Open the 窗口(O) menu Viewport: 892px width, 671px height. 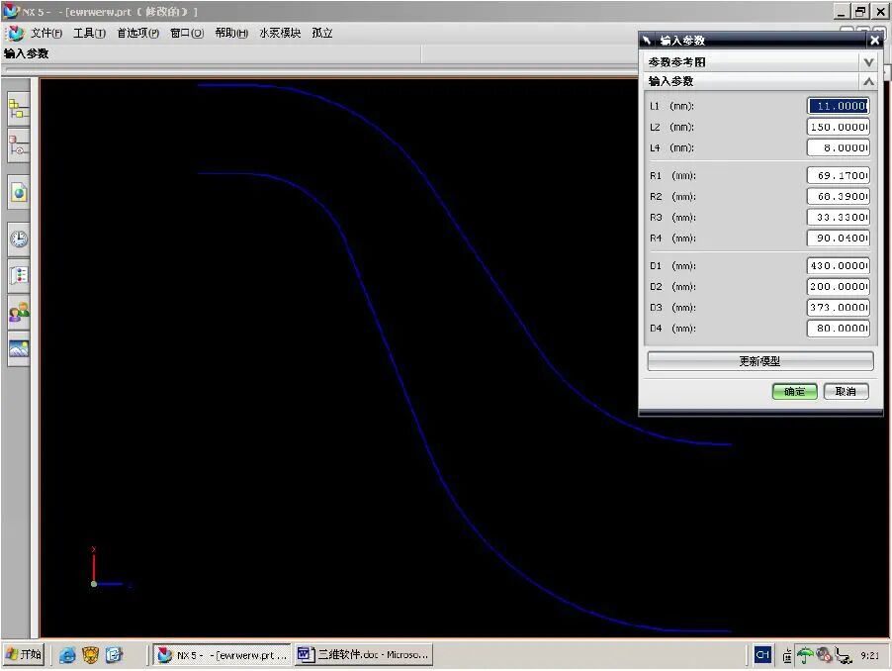187,33
